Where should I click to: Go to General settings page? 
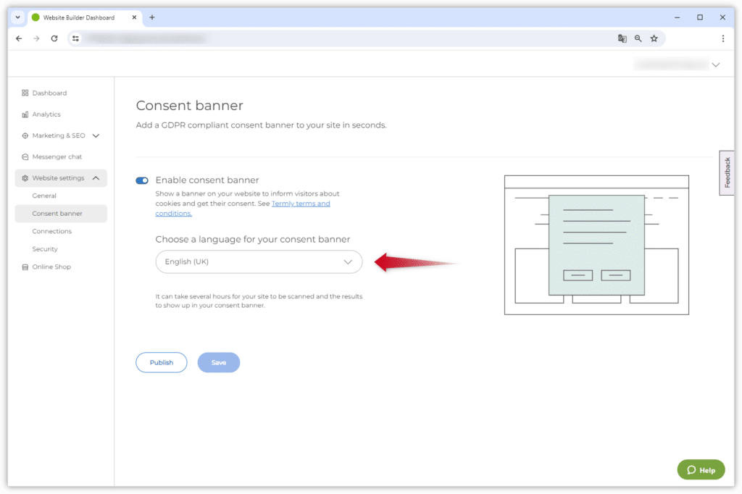(x=44, y=196)
